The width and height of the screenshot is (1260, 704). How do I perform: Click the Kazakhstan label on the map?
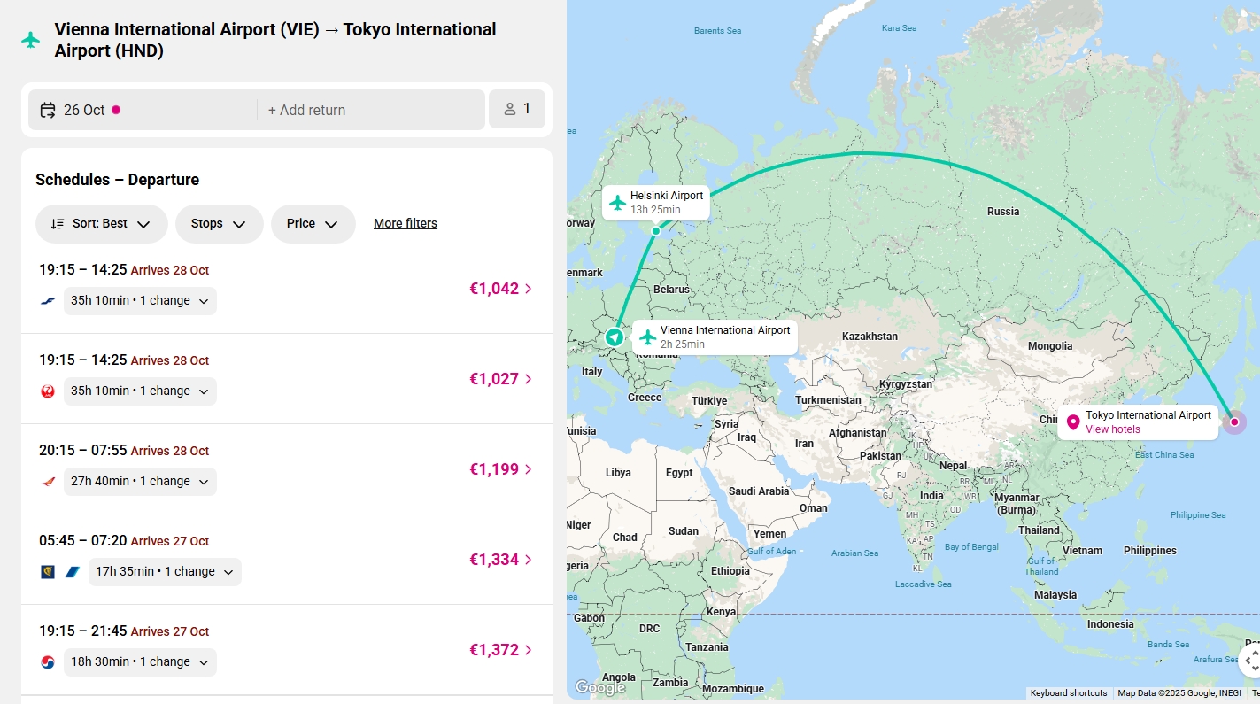(x=870, y=337)
